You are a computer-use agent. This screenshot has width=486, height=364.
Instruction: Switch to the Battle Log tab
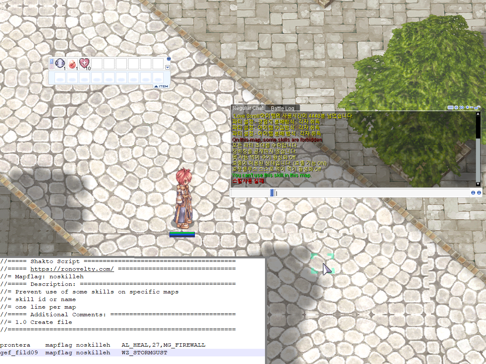pyautogui.click(x=282, y=108)
